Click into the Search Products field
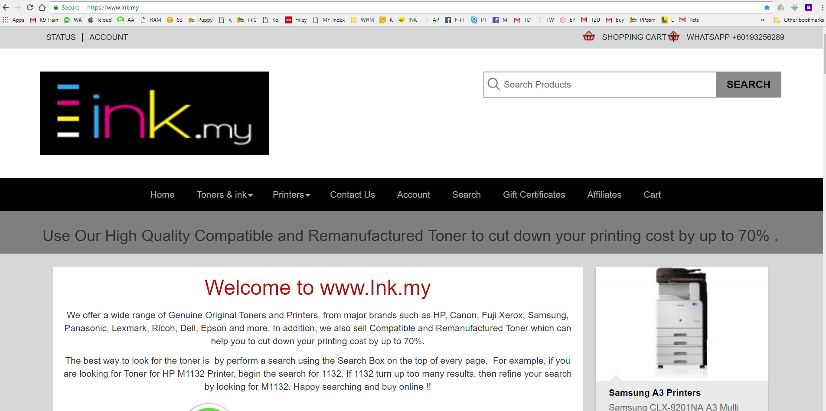This screenshot has height=411, width=826. pos(600,85)
